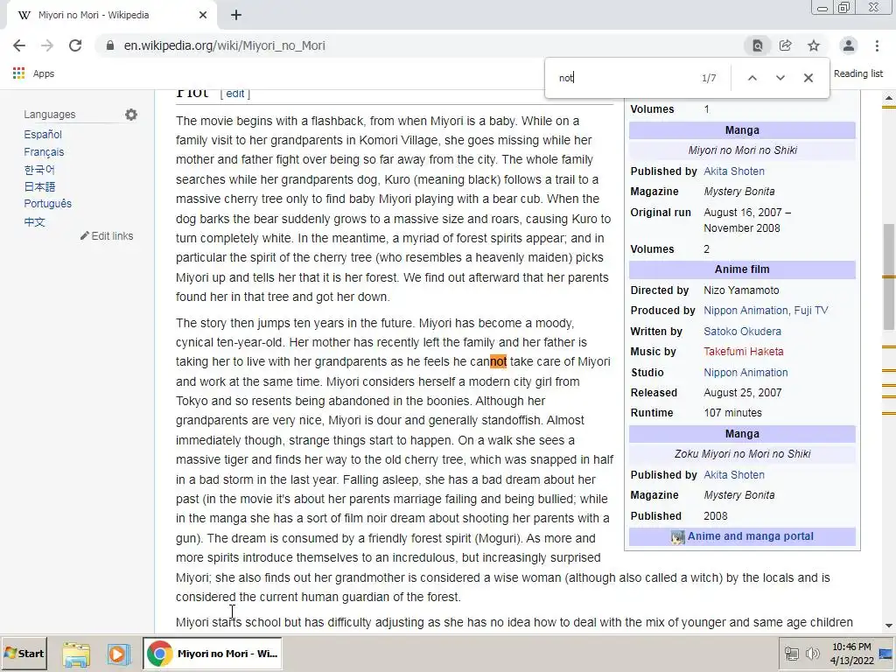This screenshot has width=896, height=672.
Task: Click the 1/7 match counter
Action: pyautogui.click(x=709, y=78)
